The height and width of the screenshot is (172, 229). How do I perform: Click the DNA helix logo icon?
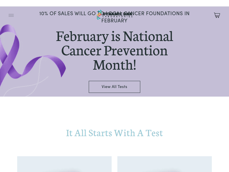[99, 15]
